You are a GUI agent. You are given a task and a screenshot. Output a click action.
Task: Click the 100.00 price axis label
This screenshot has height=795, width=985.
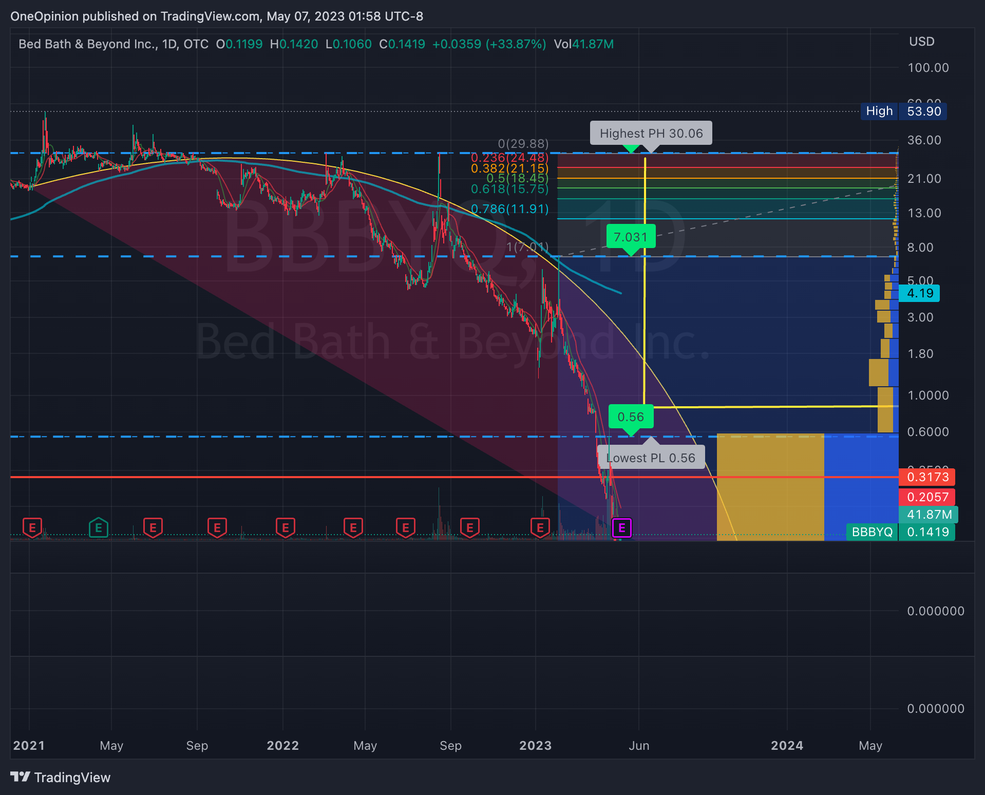(x=928, y=68)
